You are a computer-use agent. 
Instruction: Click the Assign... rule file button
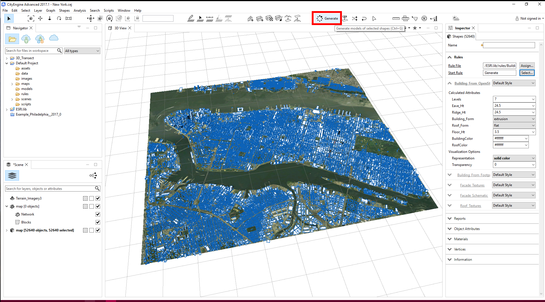tap(527, 66)
